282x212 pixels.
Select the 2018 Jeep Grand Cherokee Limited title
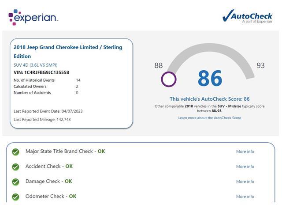coord(68,52)
